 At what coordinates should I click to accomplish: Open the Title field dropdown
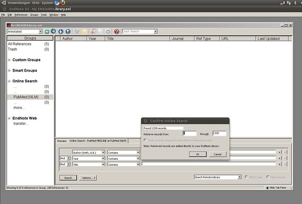[103, 164]
